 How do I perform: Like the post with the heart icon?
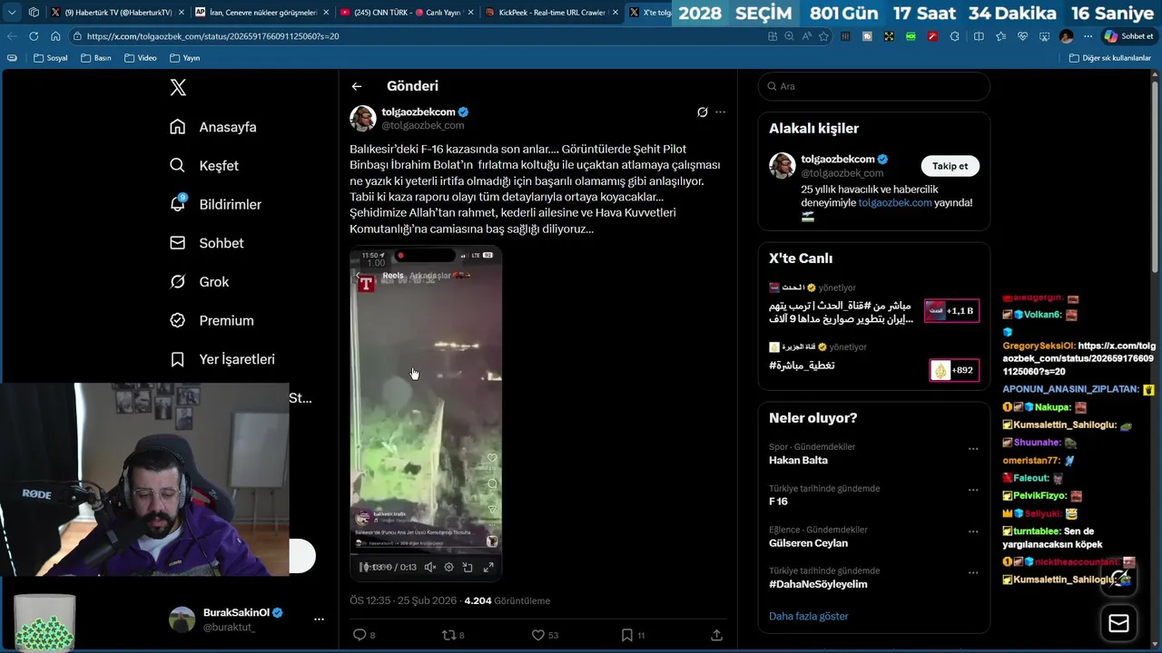(x=537, y=635)
